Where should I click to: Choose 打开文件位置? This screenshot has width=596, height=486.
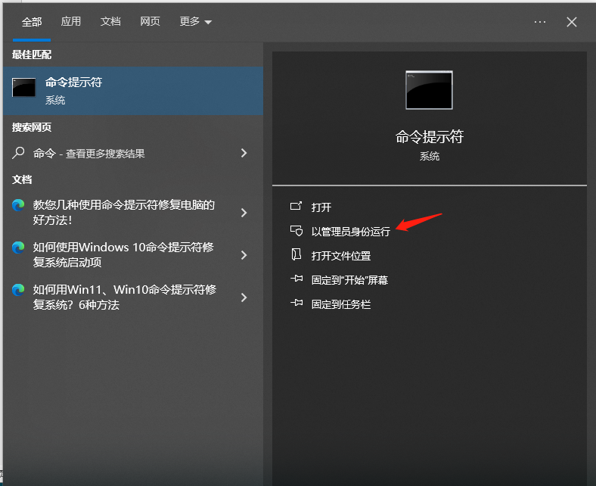[341, 256]
